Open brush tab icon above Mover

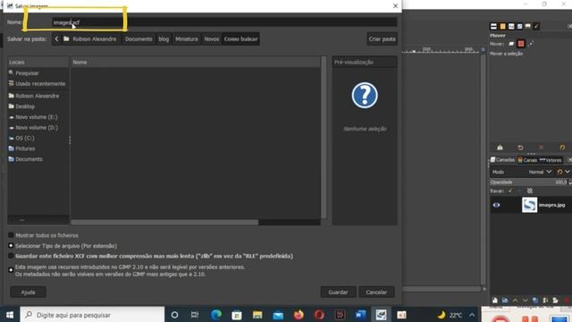536,26
